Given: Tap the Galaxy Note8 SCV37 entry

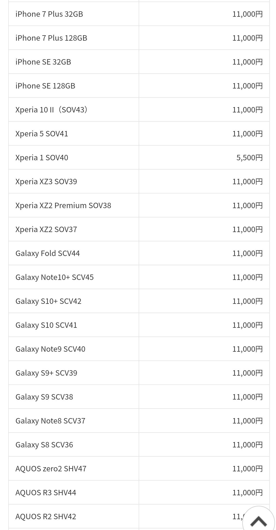Looking at the screenshot, I should pyautogui.click(x=50, y=421).
